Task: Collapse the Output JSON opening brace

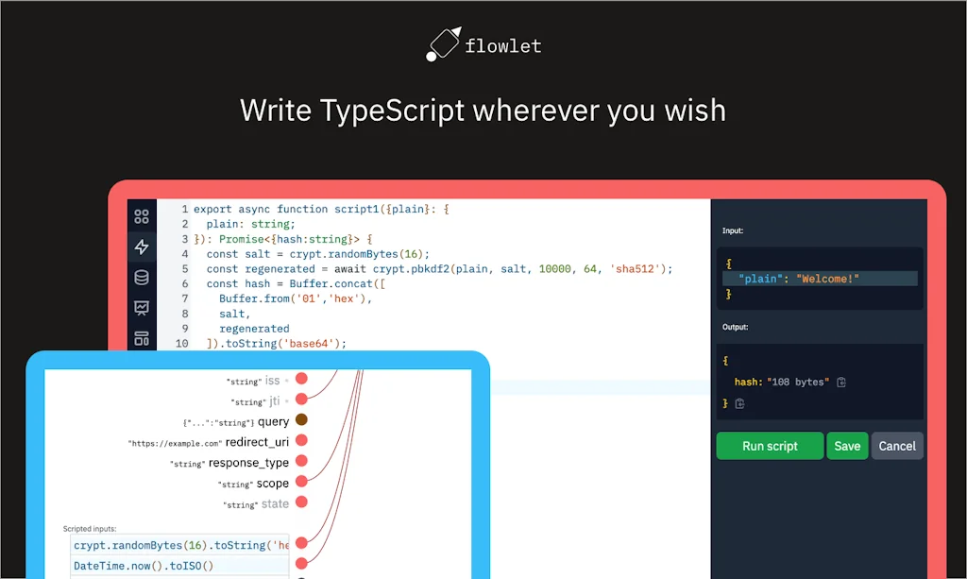Action: [x=725, y=360]
